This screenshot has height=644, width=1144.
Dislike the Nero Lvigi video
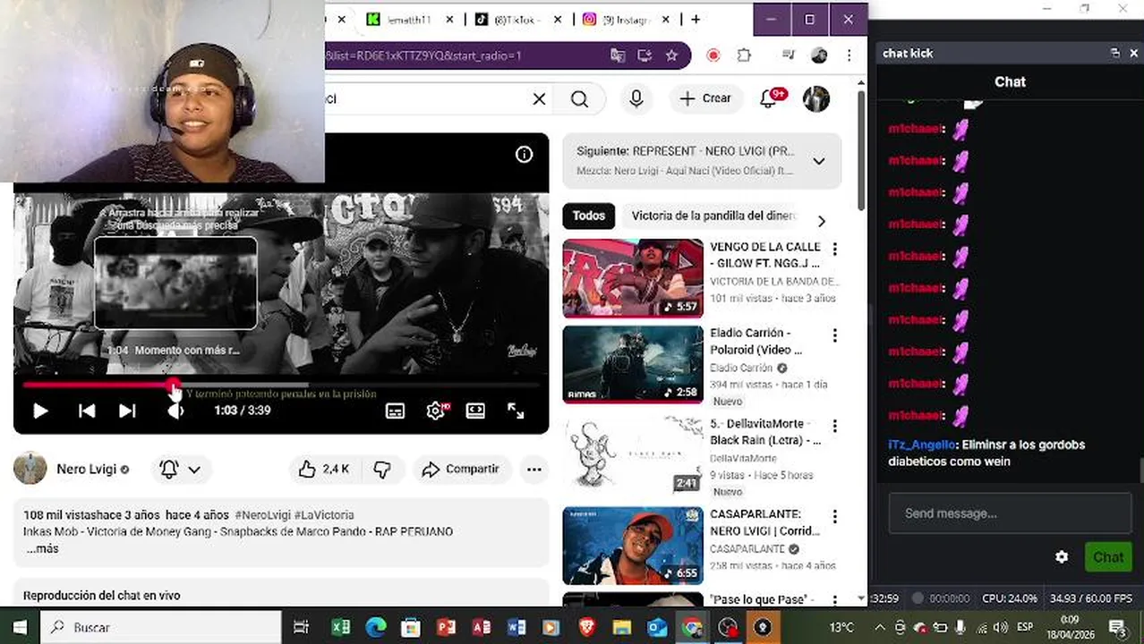coord(382,469)
